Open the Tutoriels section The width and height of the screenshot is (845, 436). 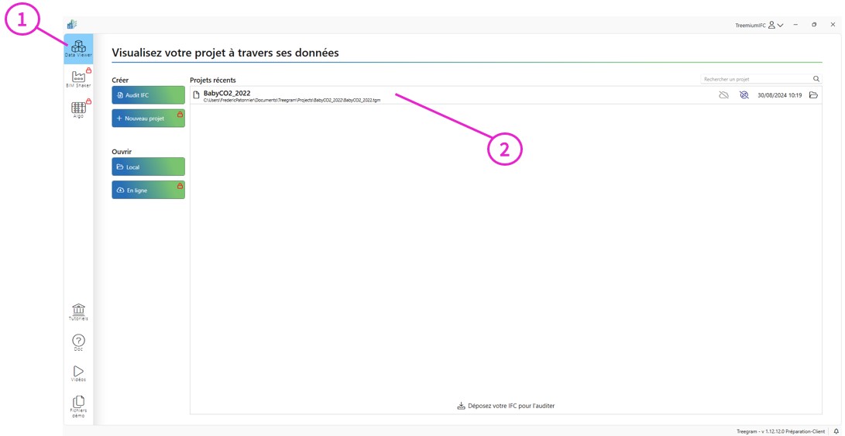tap(78, 311)
